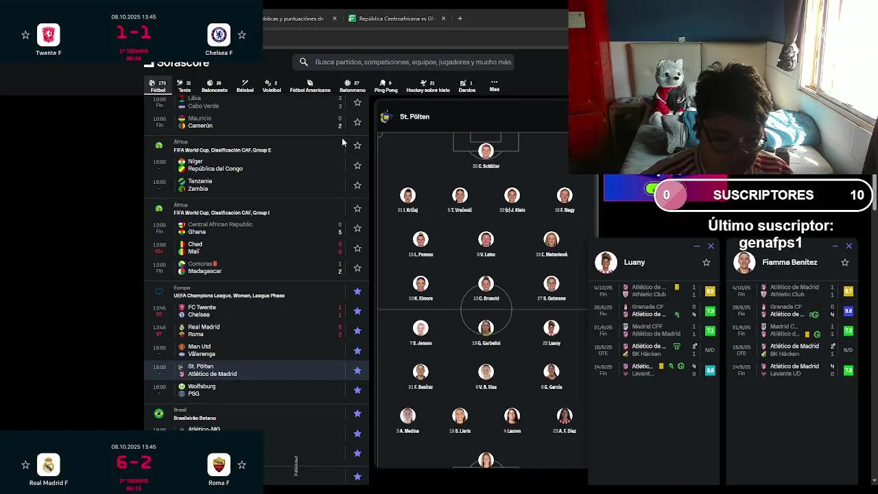Screen dimensions: 878x494
Task: Favorite the Chad vs Malí match
Action: point(357,248)
